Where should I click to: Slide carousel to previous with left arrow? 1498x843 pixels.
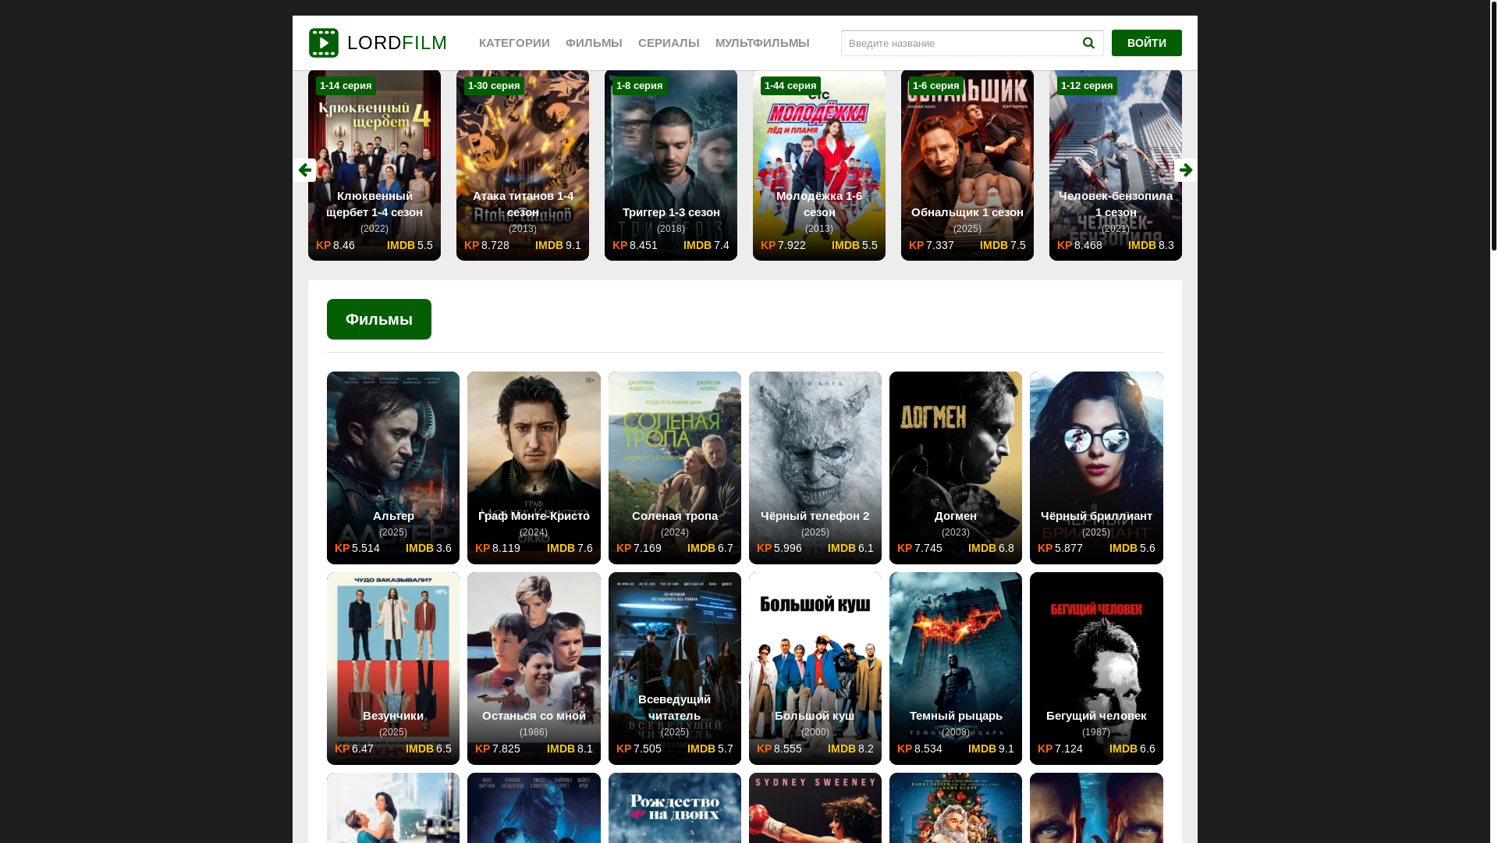[x=304, y=170]
